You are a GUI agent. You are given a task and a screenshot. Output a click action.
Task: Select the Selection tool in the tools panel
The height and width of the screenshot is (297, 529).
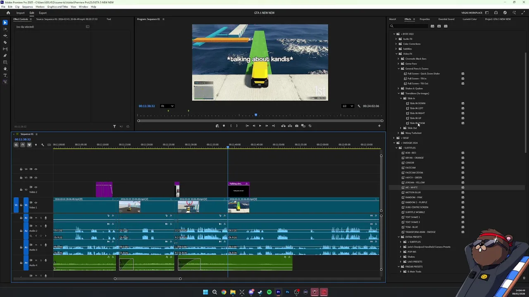[x=5, y=23]
